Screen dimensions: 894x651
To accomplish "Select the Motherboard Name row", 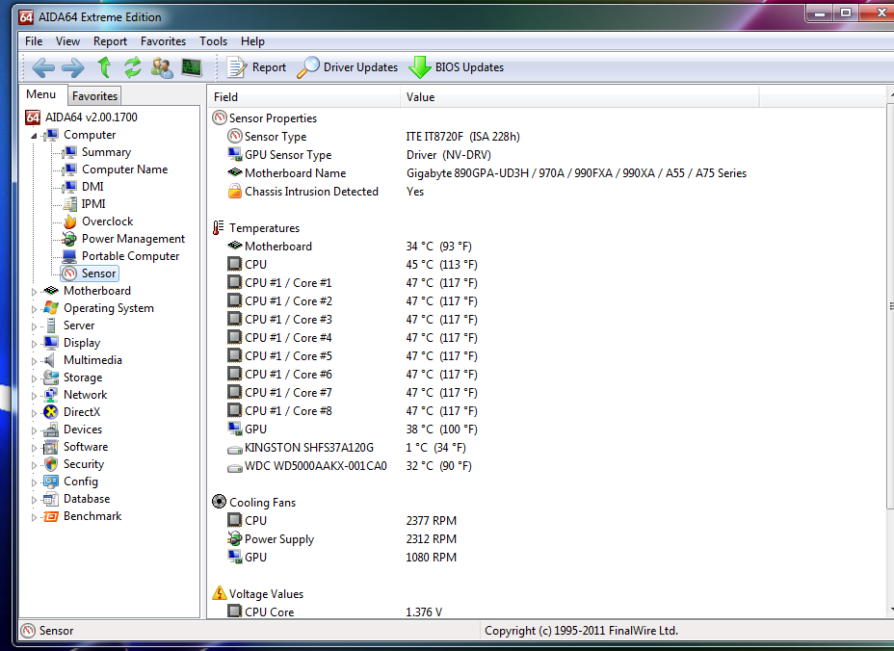I will click(486, 172).
